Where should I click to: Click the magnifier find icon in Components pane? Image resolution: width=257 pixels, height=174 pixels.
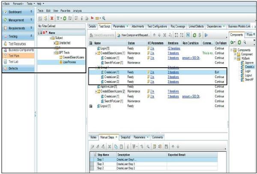(245, 42)
